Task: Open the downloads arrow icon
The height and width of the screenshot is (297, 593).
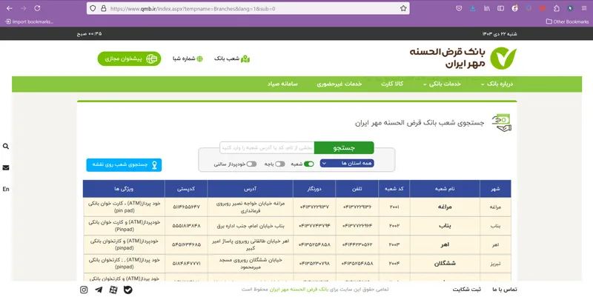Action: point(473,8)
